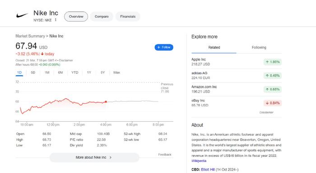Select the Overview tab
The width and height of the screenshot is (316, 173).
pyautogui.click(x=76, y=17)
